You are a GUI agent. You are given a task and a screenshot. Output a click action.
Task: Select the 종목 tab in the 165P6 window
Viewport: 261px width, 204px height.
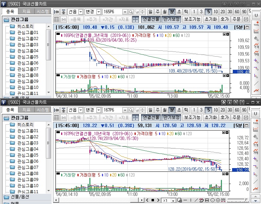click(10, 12)
